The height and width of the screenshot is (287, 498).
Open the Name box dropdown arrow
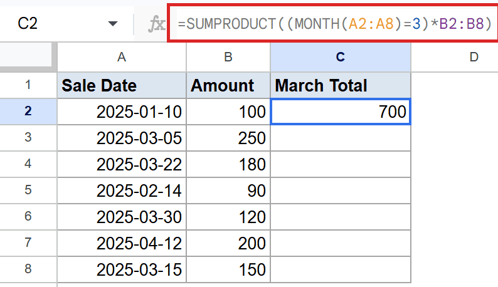pos(113,23)
